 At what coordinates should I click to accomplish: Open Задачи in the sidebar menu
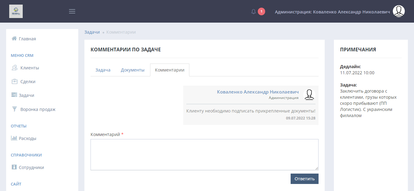click(26, 95)
